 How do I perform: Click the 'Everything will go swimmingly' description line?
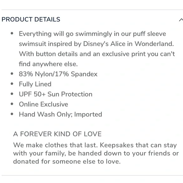coord(92,34)
